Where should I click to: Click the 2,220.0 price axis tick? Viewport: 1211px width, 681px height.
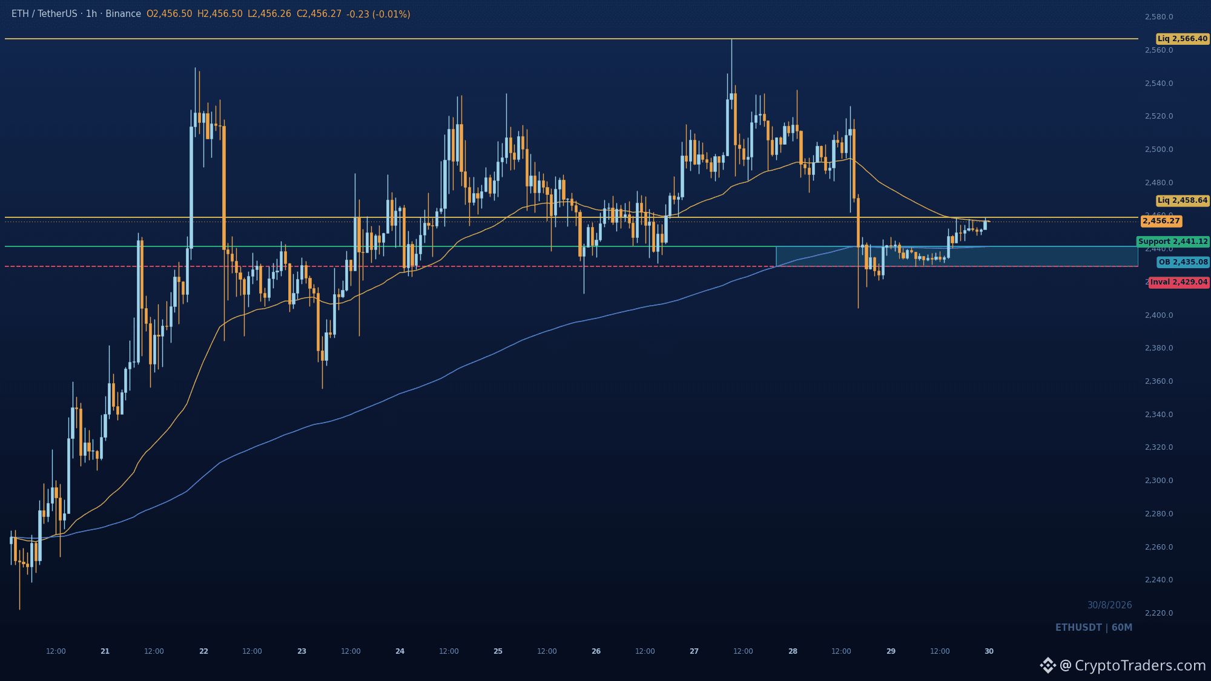click(1159, 613)
